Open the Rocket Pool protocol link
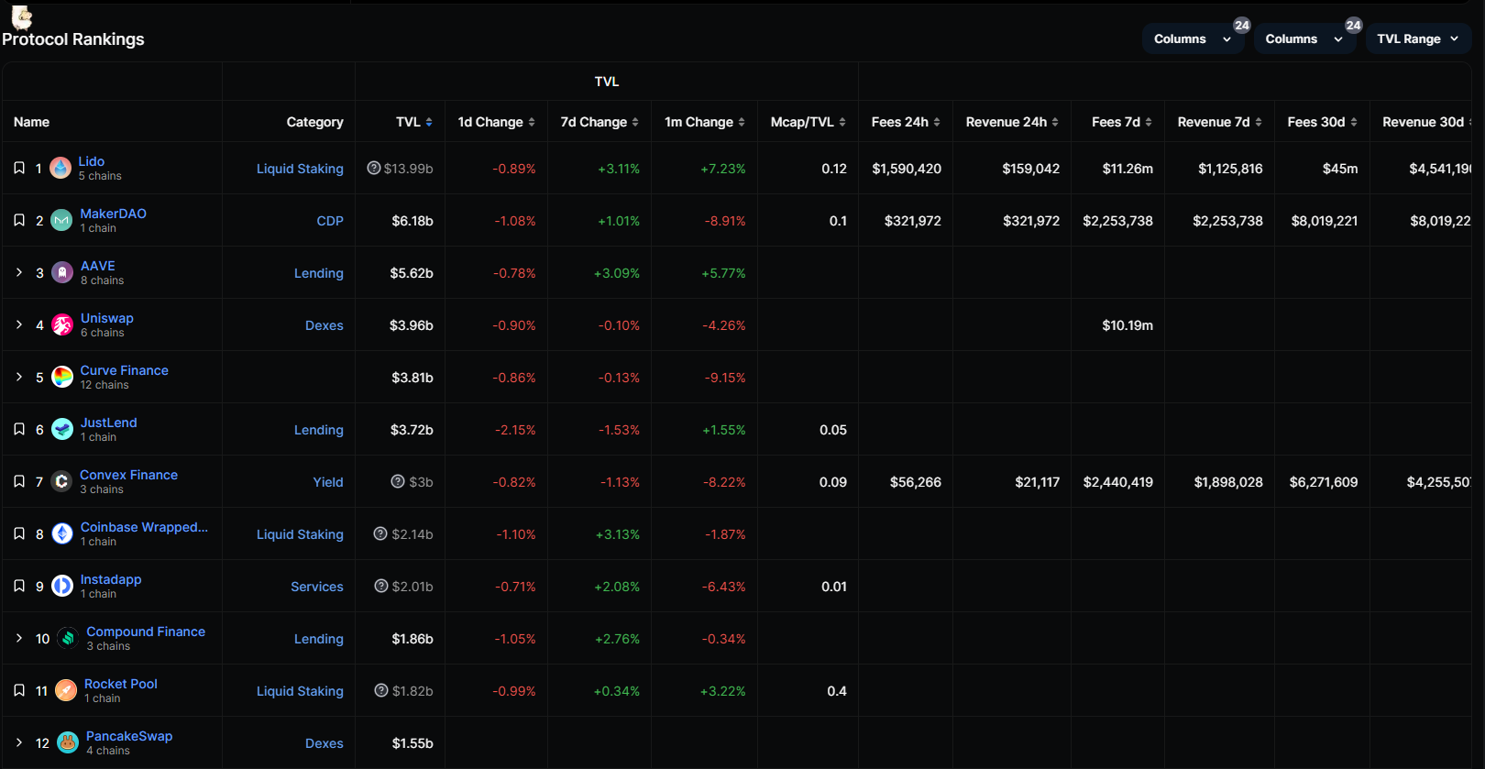Image resolution: width=1485 pixels, height=769 pixels. tap(121, 684)
